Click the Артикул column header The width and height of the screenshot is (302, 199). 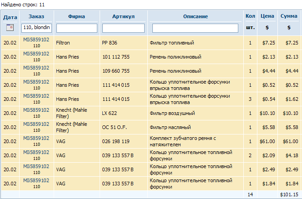(123, 16)
